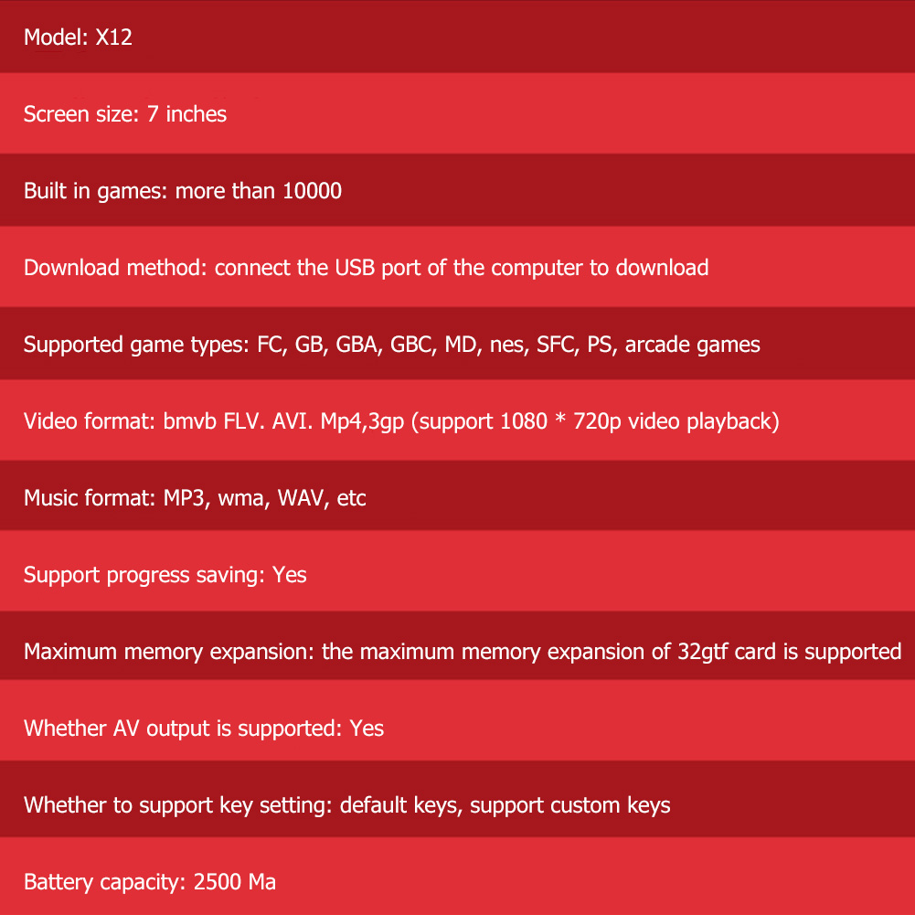The height and width of the screenshot is (915, 915).
Task: Select the Download method label
Action: pos(115,268)
